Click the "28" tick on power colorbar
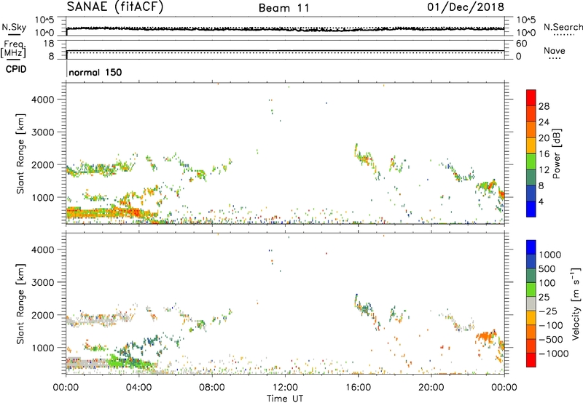The width and height of the screenshot is (583, 403). (544, 106)
